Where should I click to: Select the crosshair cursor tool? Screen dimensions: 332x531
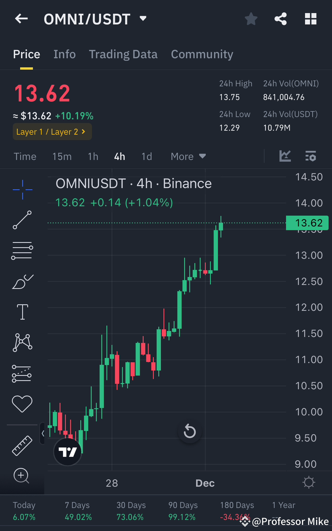22,189
